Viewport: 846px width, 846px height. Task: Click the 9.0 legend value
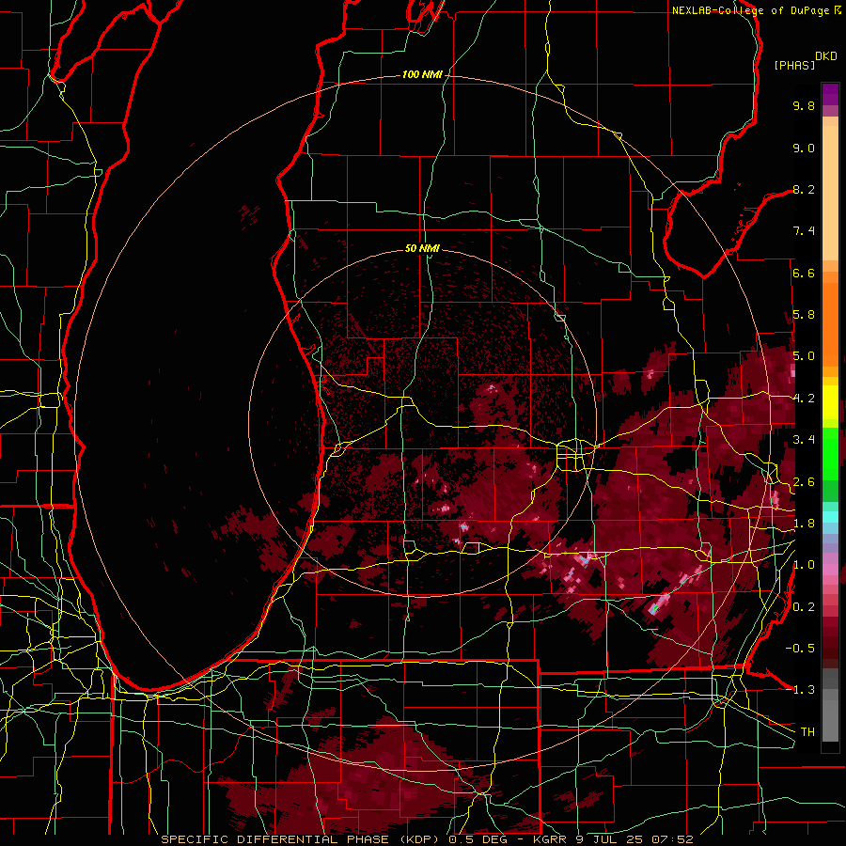pos(804,148)
